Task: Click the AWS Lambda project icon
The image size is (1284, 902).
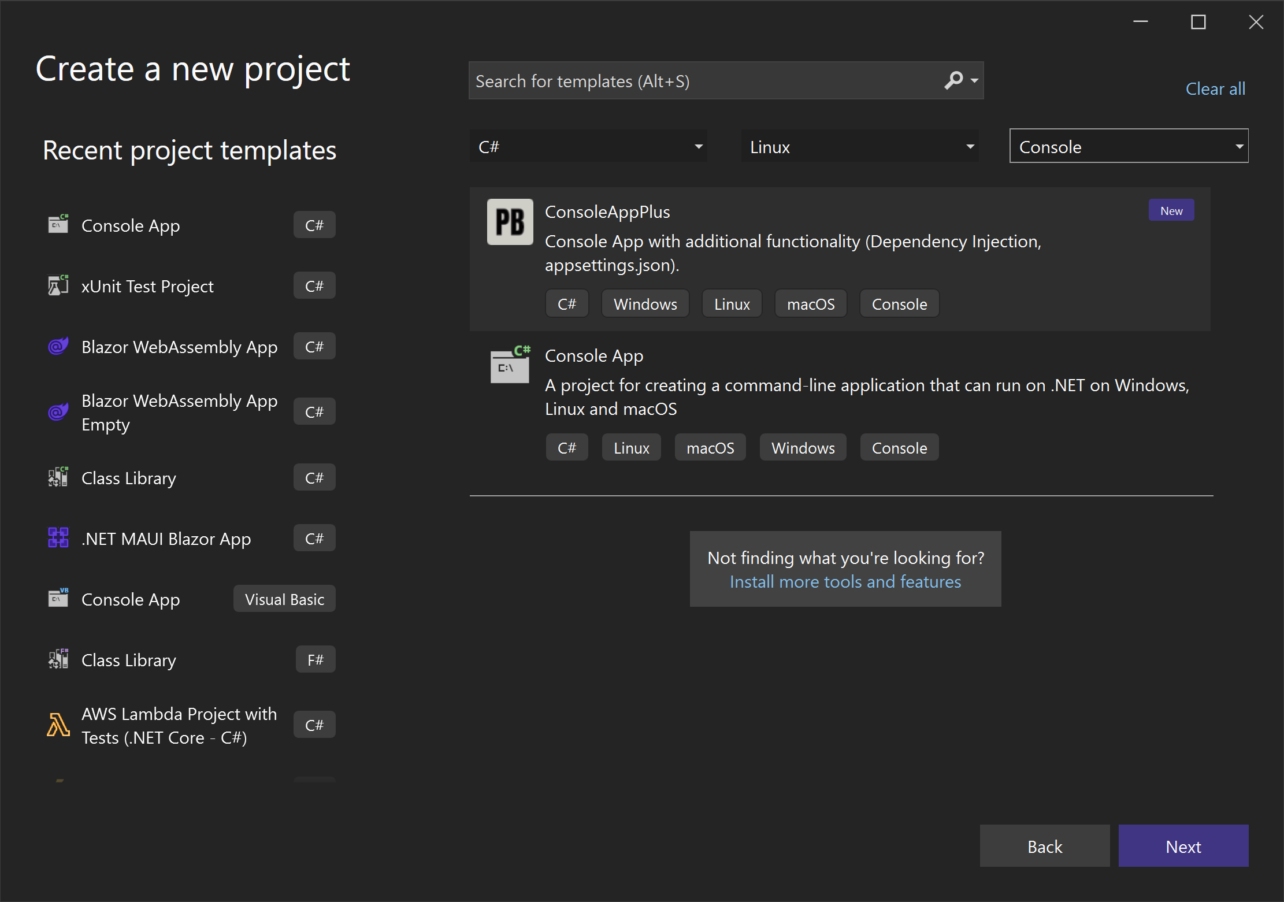Action: point(58,725)
